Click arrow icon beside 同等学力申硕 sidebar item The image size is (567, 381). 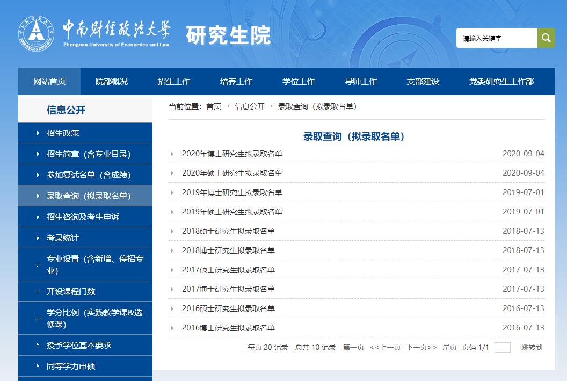coord(38,366)
